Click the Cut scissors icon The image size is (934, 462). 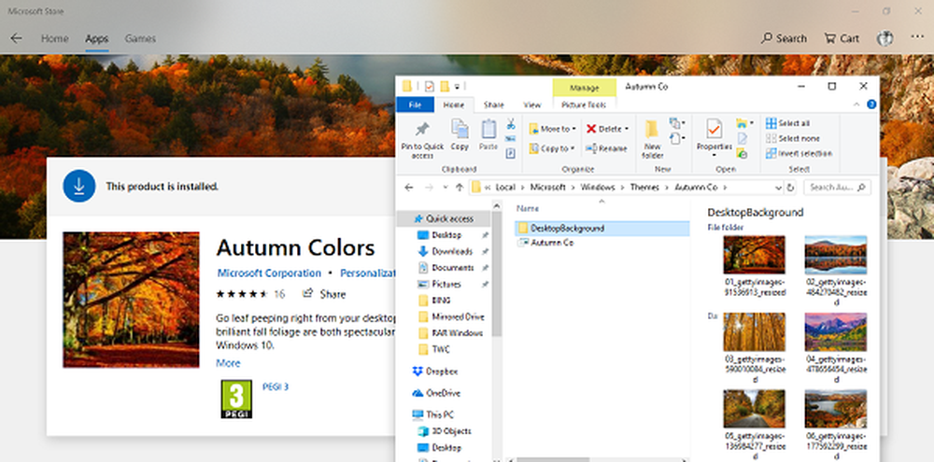(x=511, y=124)
